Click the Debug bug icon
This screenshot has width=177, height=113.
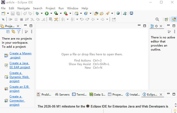pyautogui.click(x=37, y=13)
